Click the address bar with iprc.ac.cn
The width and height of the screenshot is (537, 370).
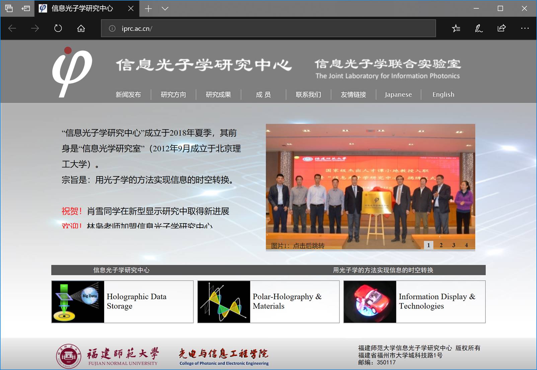coord(268,28)
